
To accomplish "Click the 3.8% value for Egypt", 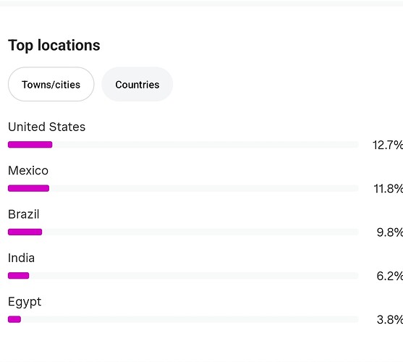I will click(390, 320).
